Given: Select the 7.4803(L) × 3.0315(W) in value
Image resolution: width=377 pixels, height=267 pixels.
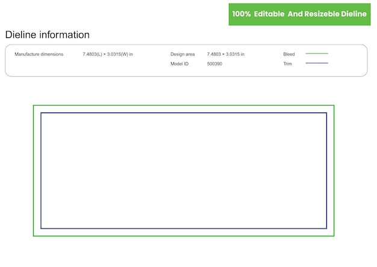Looking at the screenshot, I should pyautogui.click(x=108, y=54).
